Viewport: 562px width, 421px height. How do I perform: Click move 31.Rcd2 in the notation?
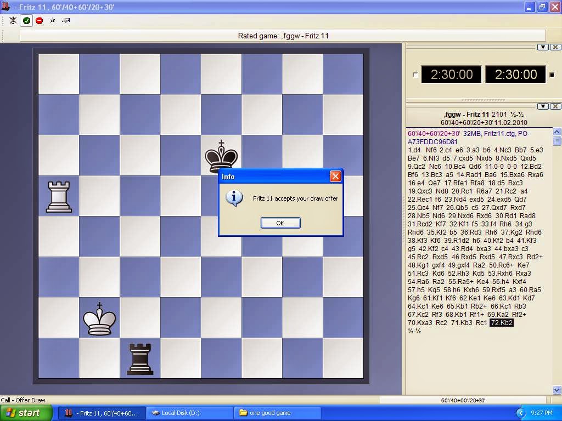[420, 224]
